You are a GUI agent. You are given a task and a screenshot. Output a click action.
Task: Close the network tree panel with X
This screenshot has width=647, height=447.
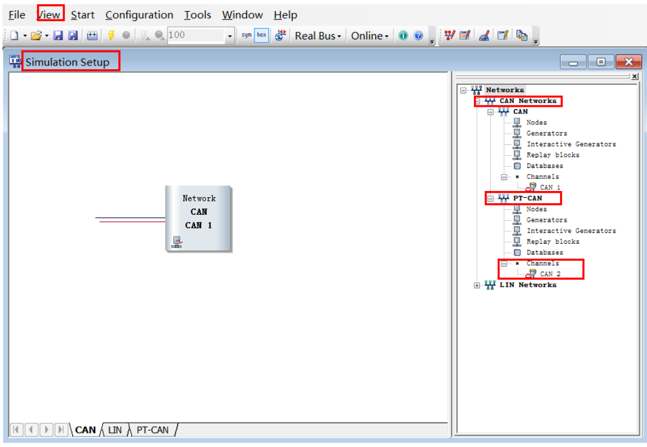(x=634, y=76)
